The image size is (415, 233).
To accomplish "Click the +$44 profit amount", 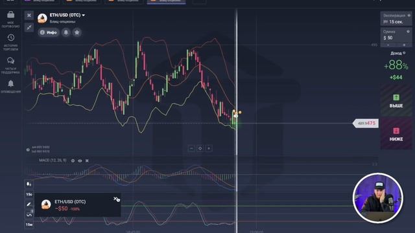I will pyautogui.click(x=396, y=78).
